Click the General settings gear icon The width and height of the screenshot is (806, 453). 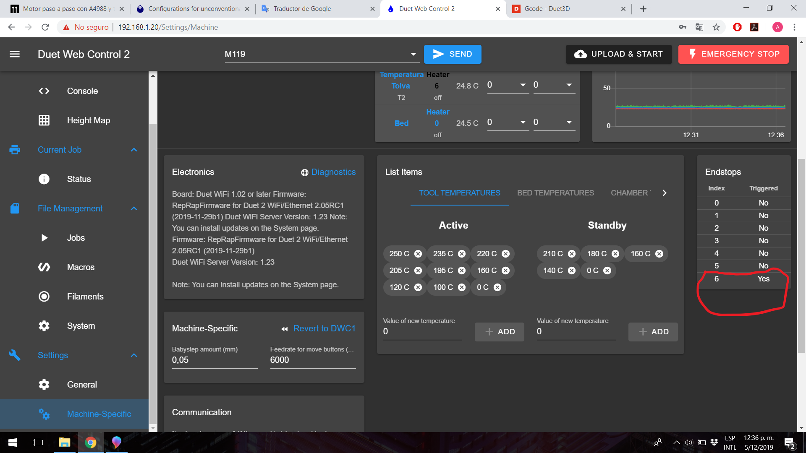click(44, 385)
